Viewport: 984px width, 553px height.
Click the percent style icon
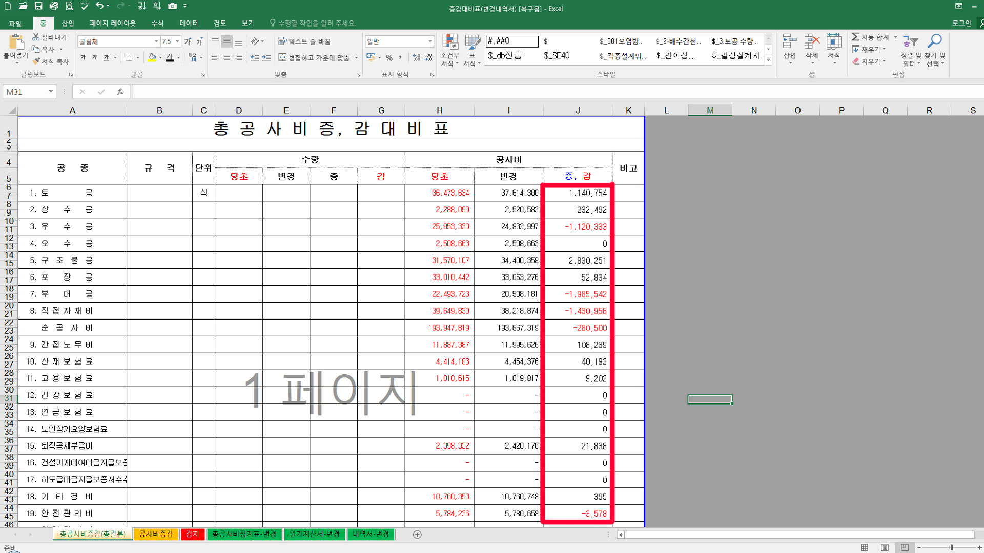(x=389, y=58)
